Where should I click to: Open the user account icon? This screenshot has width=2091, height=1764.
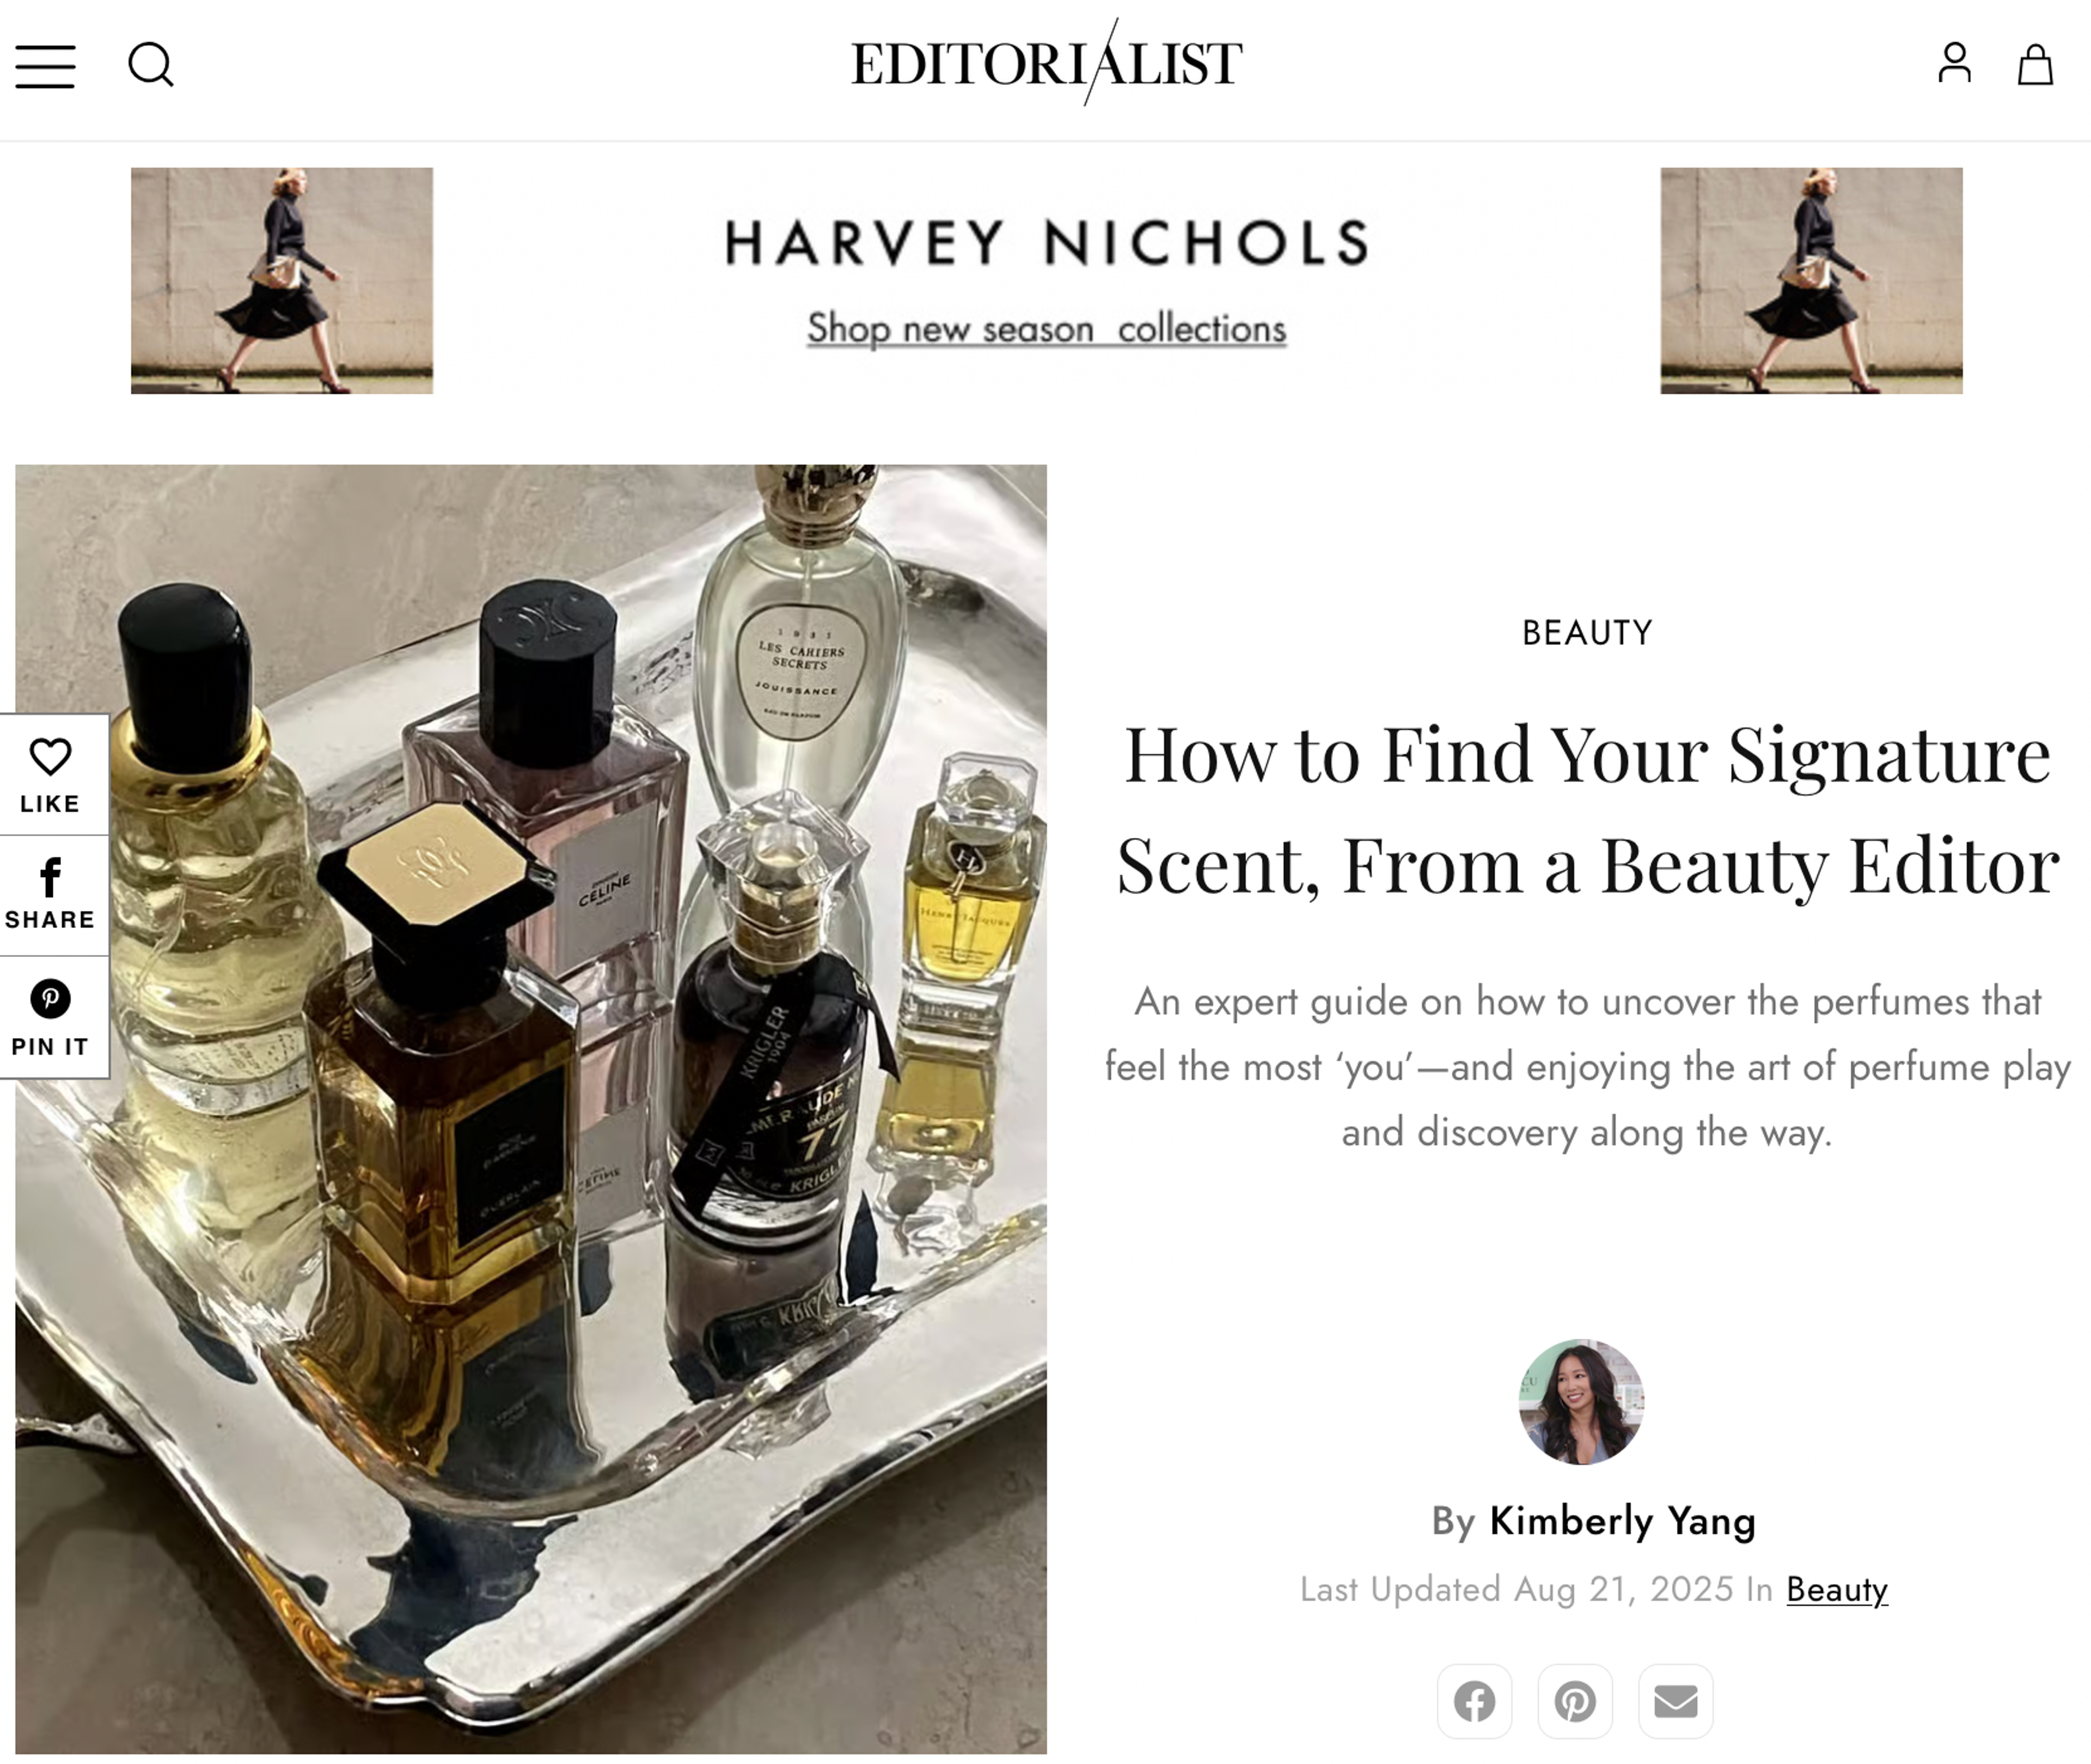[x=1954, y=63]
